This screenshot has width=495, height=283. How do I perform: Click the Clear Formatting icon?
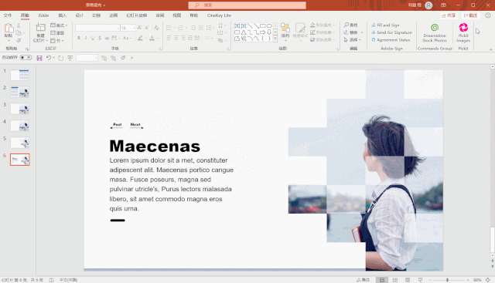tap(156, 28)
